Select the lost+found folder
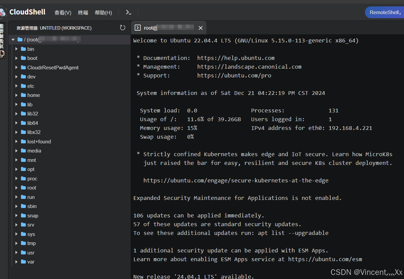 click(x=39, y=142)
